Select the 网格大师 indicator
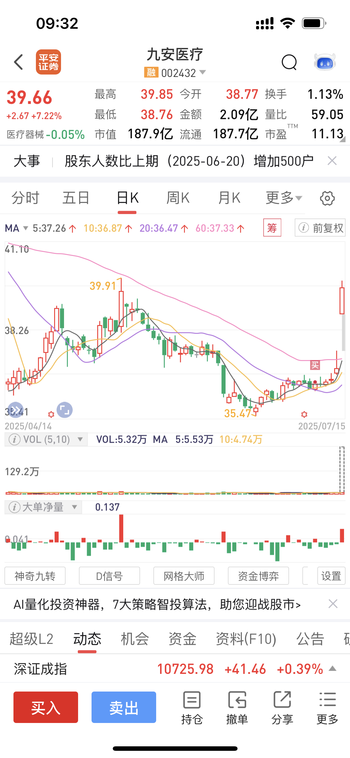The image size is (350, 758). point(184,576)
